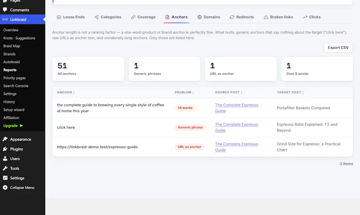
Task: Open the Clicks tab
Action: tap(311, 17)
